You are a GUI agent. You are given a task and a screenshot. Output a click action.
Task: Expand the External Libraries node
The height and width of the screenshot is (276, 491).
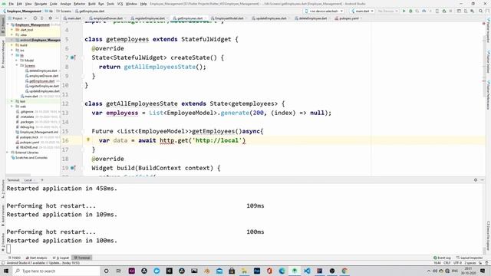[8, 153]
